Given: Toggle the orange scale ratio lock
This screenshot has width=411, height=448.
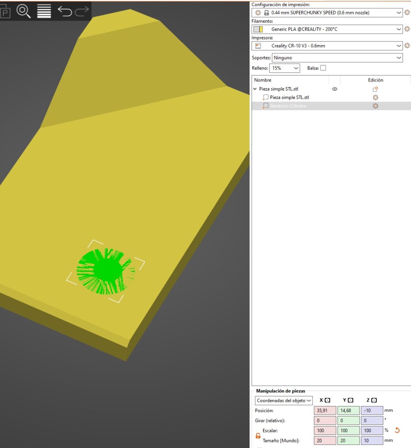Looking at the screenshot, I should pos(258,436).
